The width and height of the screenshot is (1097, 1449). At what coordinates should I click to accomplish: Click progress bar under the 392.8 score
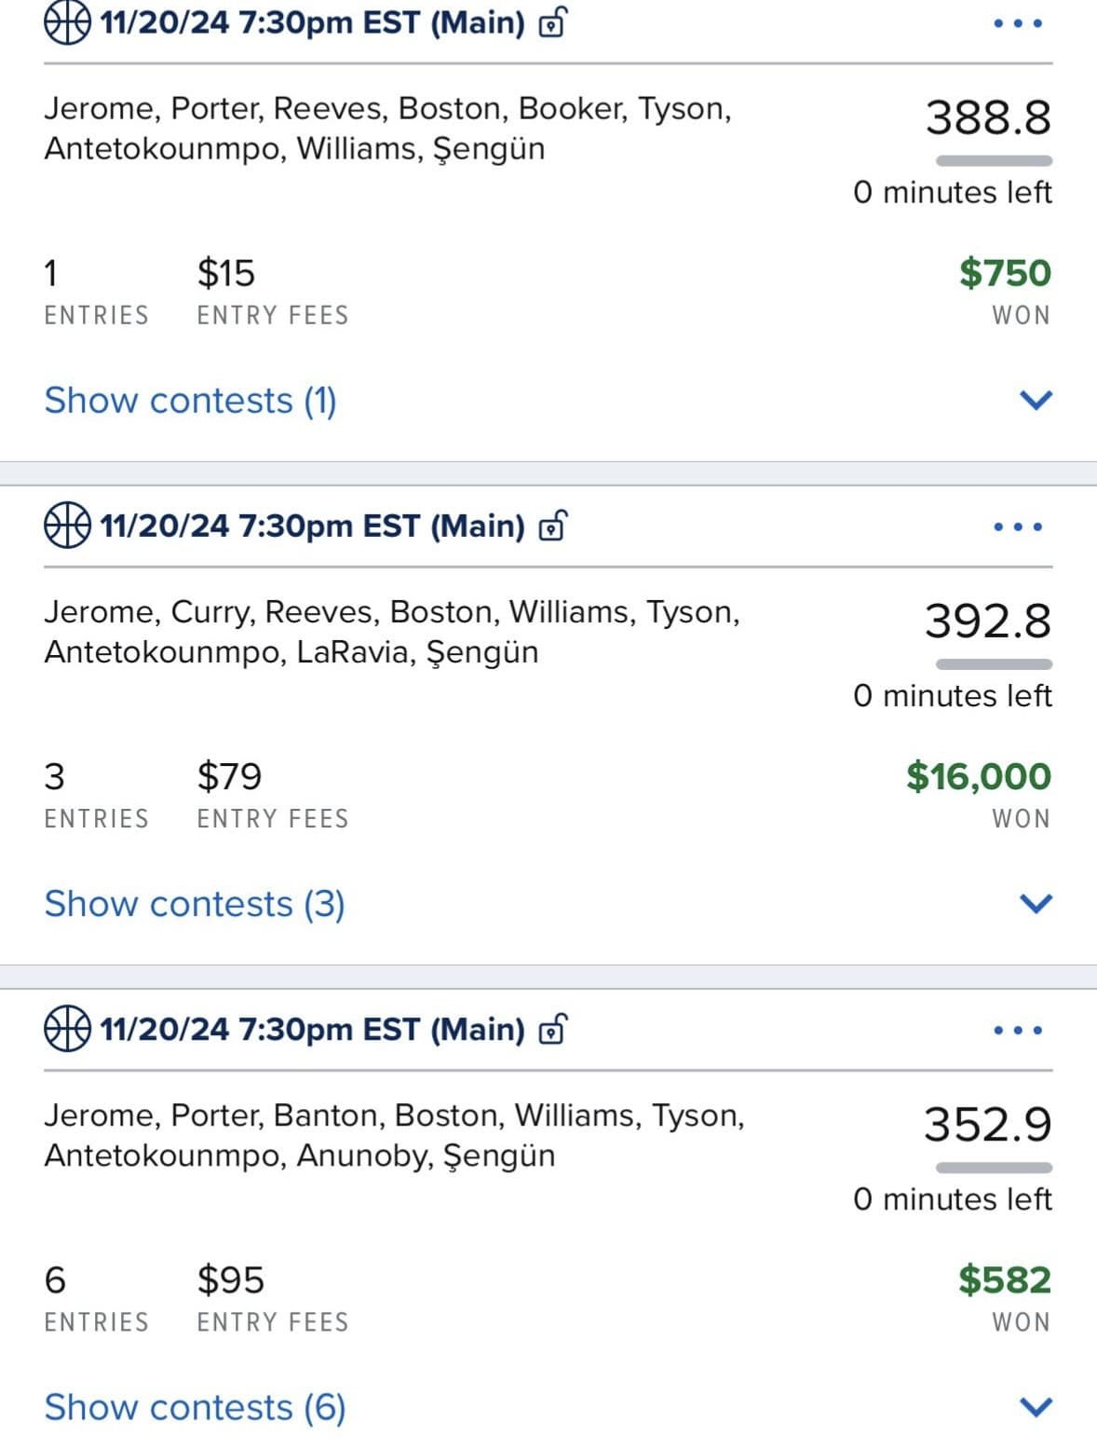994,664
